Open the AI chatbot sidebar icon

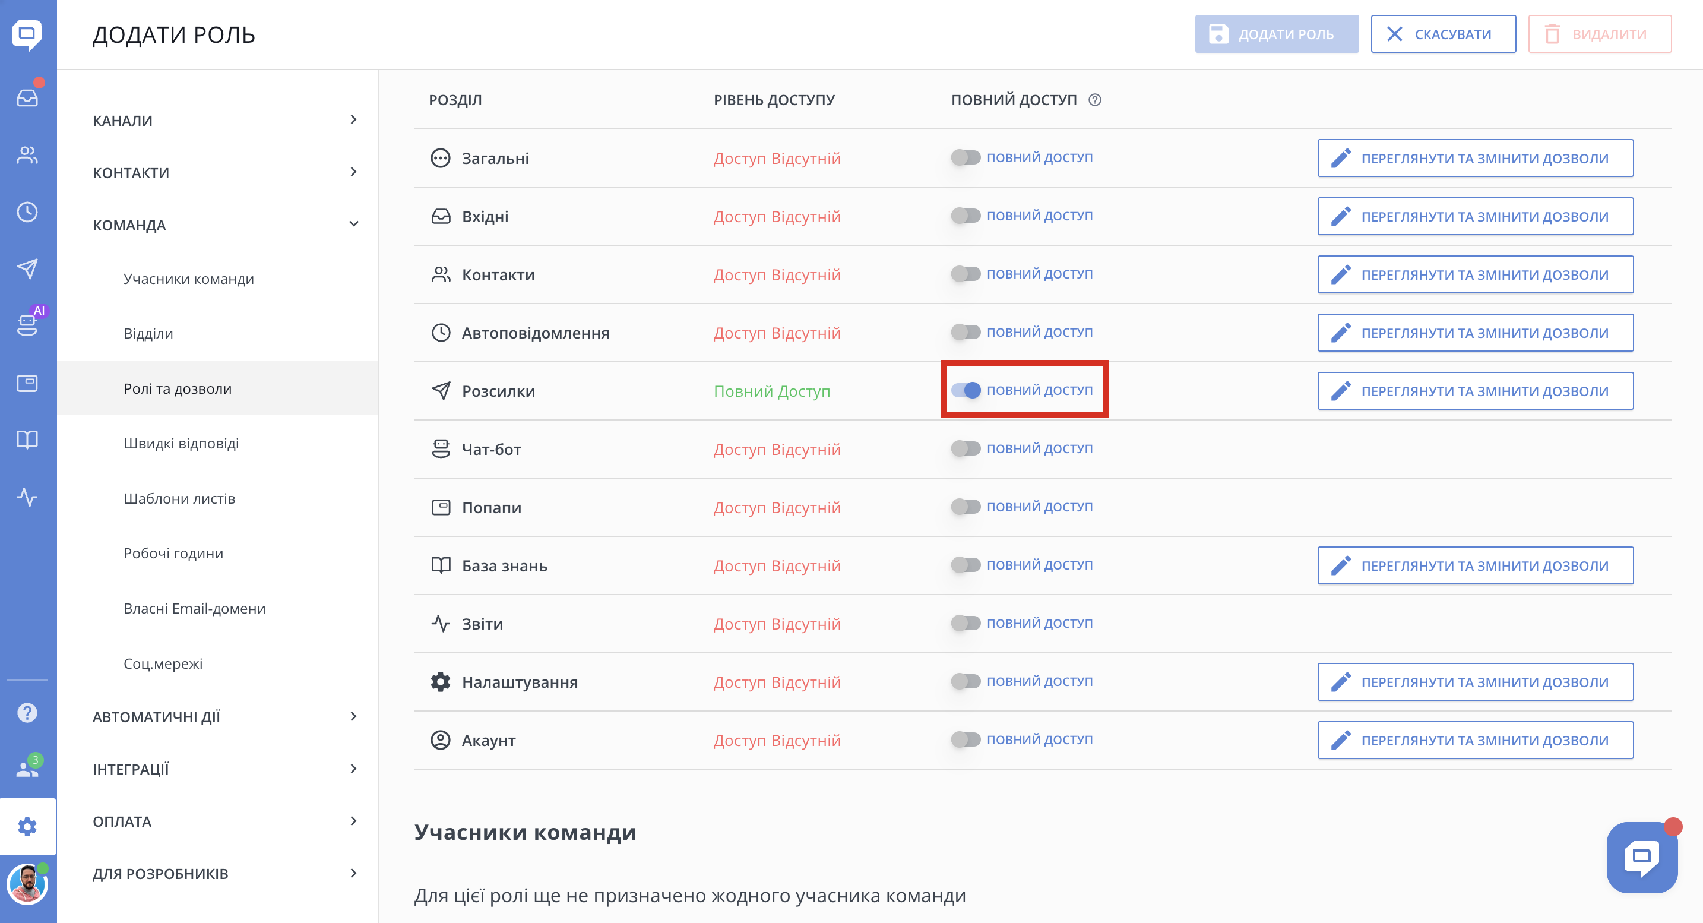[27, 325]
